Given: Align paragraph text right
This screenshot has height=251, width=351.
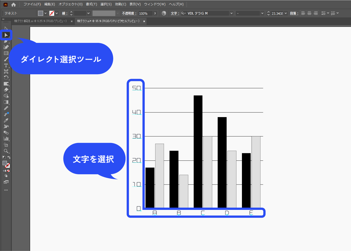Looking at the screenshot, I should [x=316, y=13].
